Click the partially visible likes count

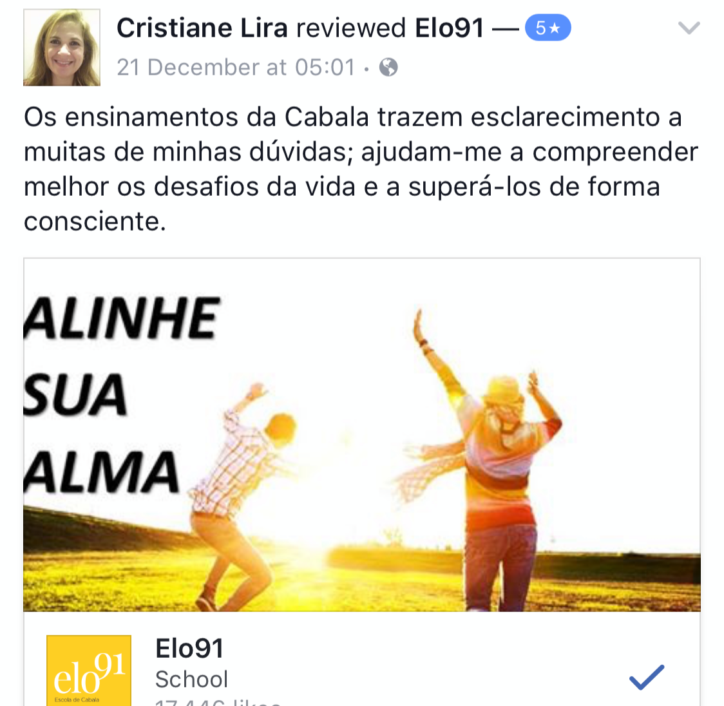(218, 702)
